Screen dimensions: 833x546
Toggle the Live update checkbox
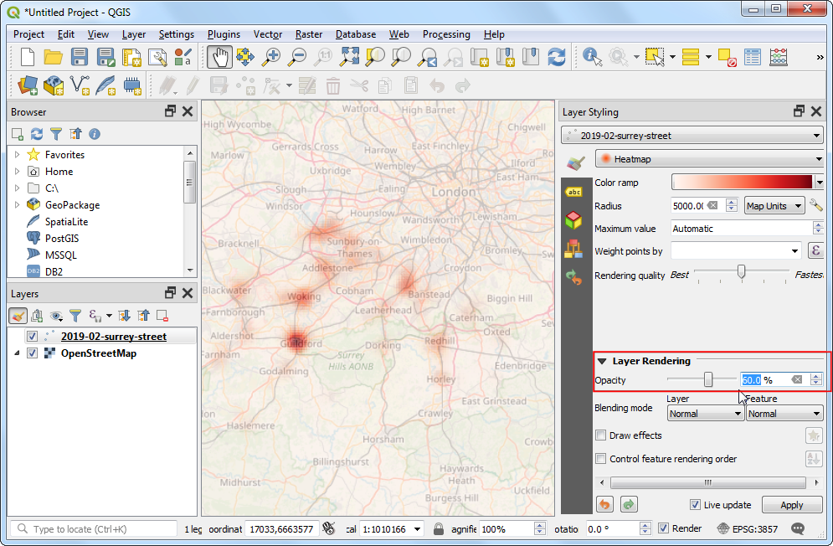pos(695,505)
